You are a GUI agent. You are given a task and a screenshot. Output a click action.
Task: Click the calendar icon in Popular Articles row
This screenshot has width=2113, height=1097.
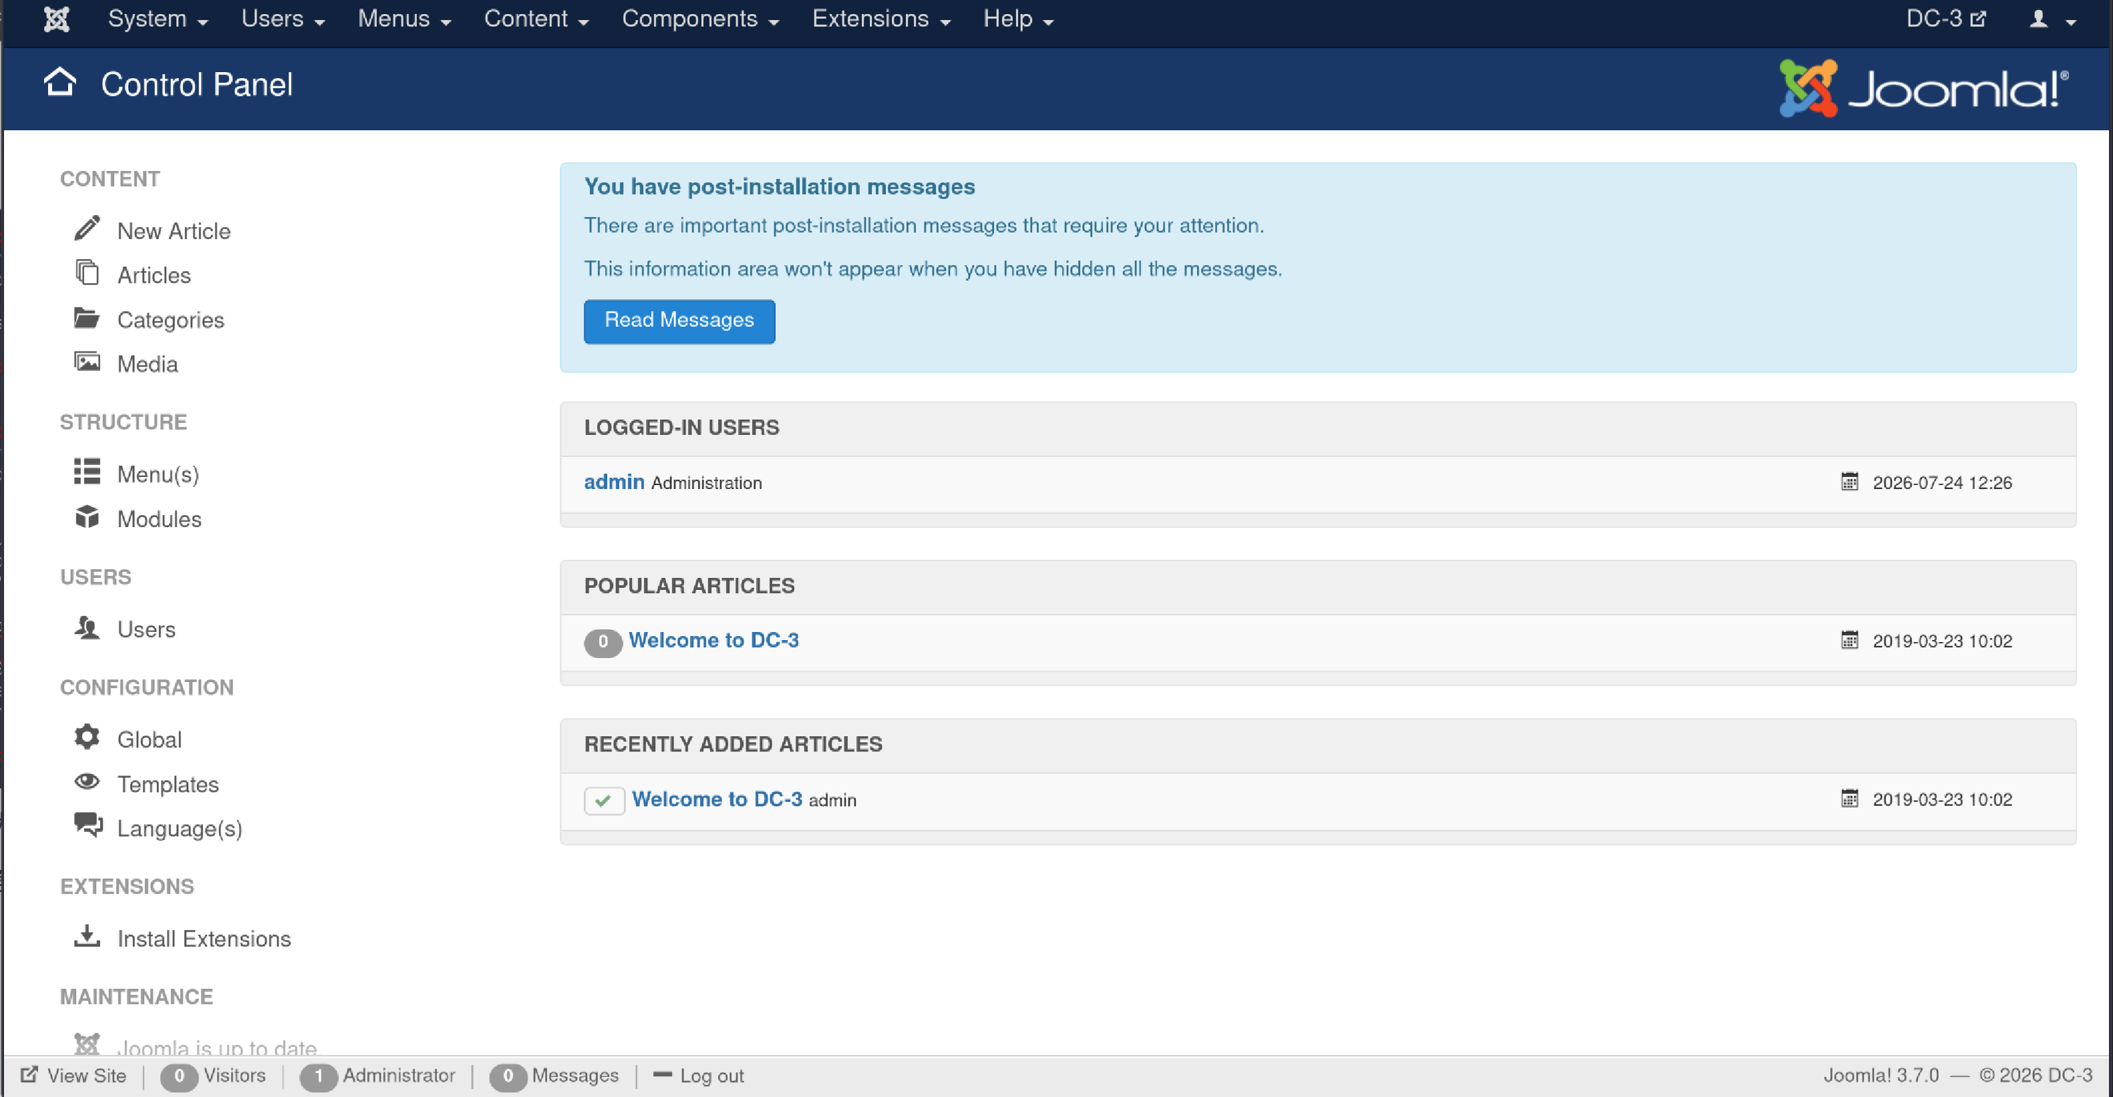(x=1850, y=640)
